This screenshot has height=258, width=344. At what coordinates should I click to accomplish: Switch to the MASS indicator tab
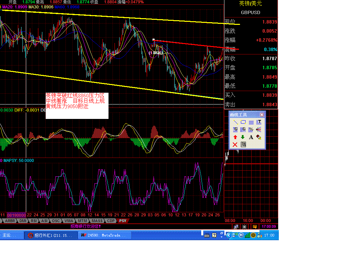coord(97,221)
